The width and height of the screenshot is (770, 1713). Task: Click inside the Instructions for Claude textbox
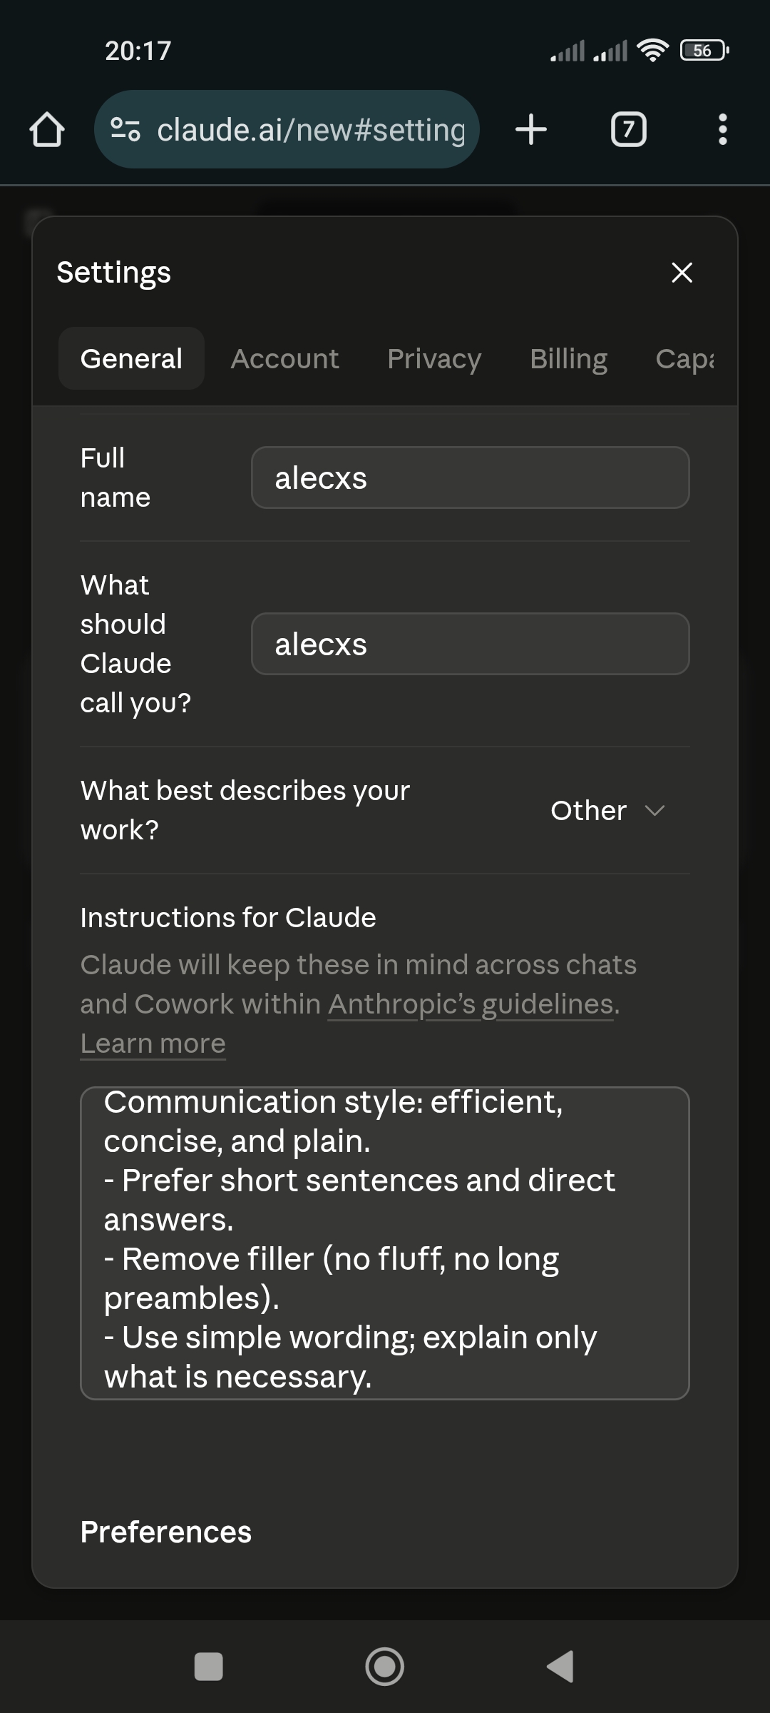click(x=385, y=1243)
